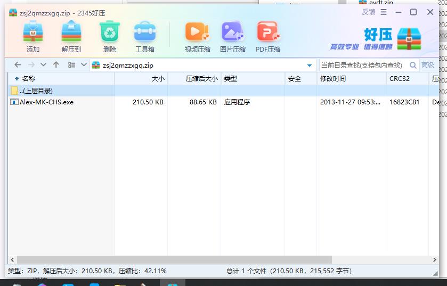447x286 pixels.
Task: Minimize the 好压 window
Action: (x=399, y=12)
